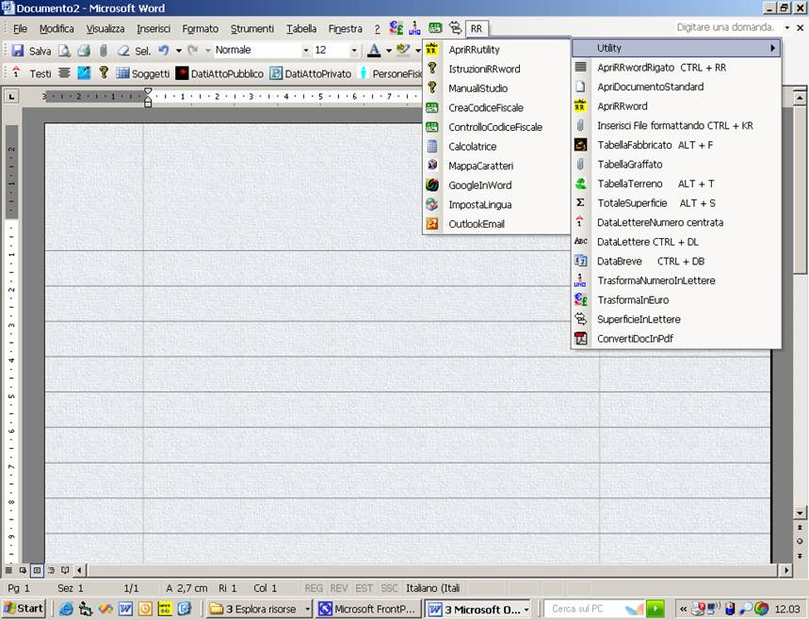
Task: Select ImpostaLingua in the RR menu
Action: [496, 204]
